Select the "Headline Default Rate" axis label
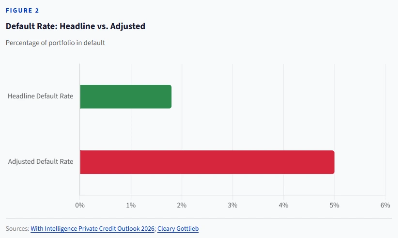The image size is (398, 238). tap(41, 96)
